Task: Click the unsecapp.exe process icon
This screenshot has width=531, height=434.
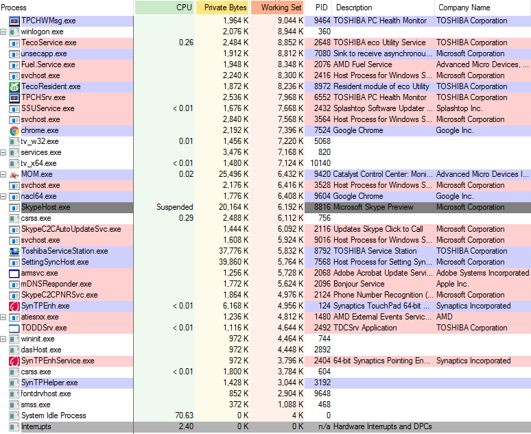Action: 14,54
